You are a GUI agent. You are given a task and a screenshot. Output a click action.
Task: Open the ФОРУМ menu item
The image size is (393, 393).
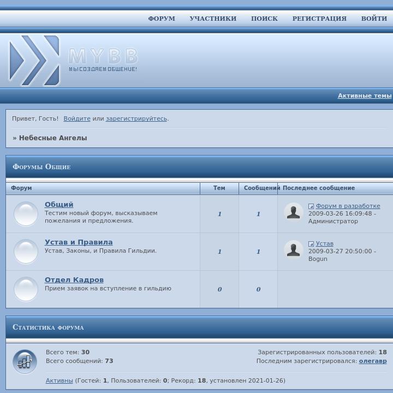162,19
